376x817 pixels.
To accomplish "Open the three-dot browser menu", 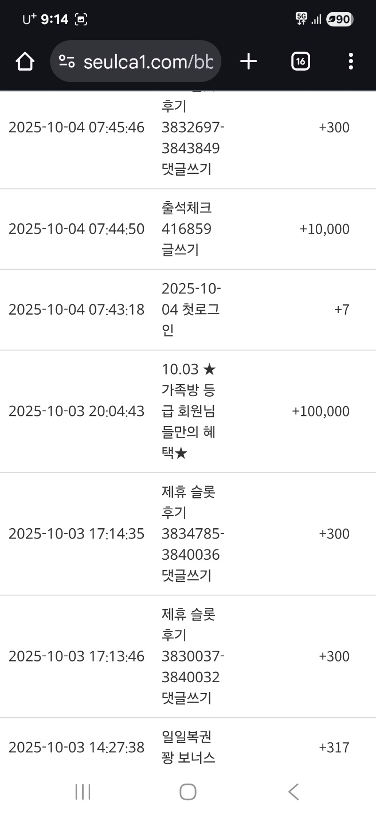I will 351,61.
